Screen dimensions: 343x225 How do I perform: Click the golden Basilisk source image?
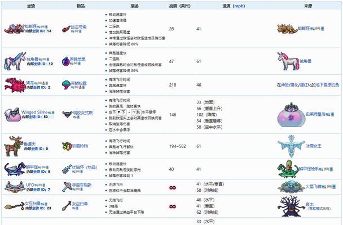(288, 29)
